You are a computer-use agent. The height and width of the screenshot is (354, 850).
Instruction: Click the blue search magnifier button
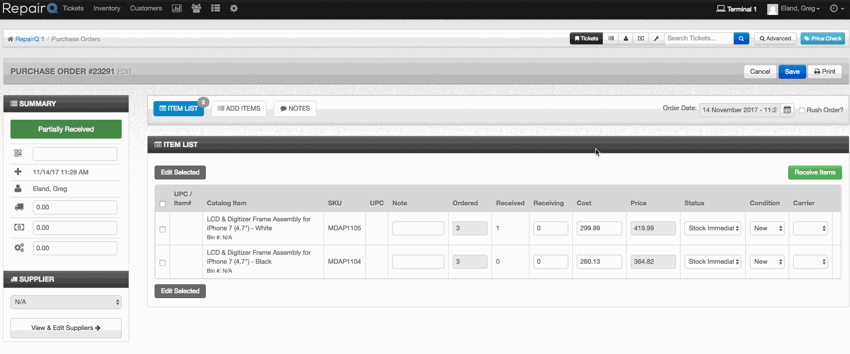[x=741, y=38]
